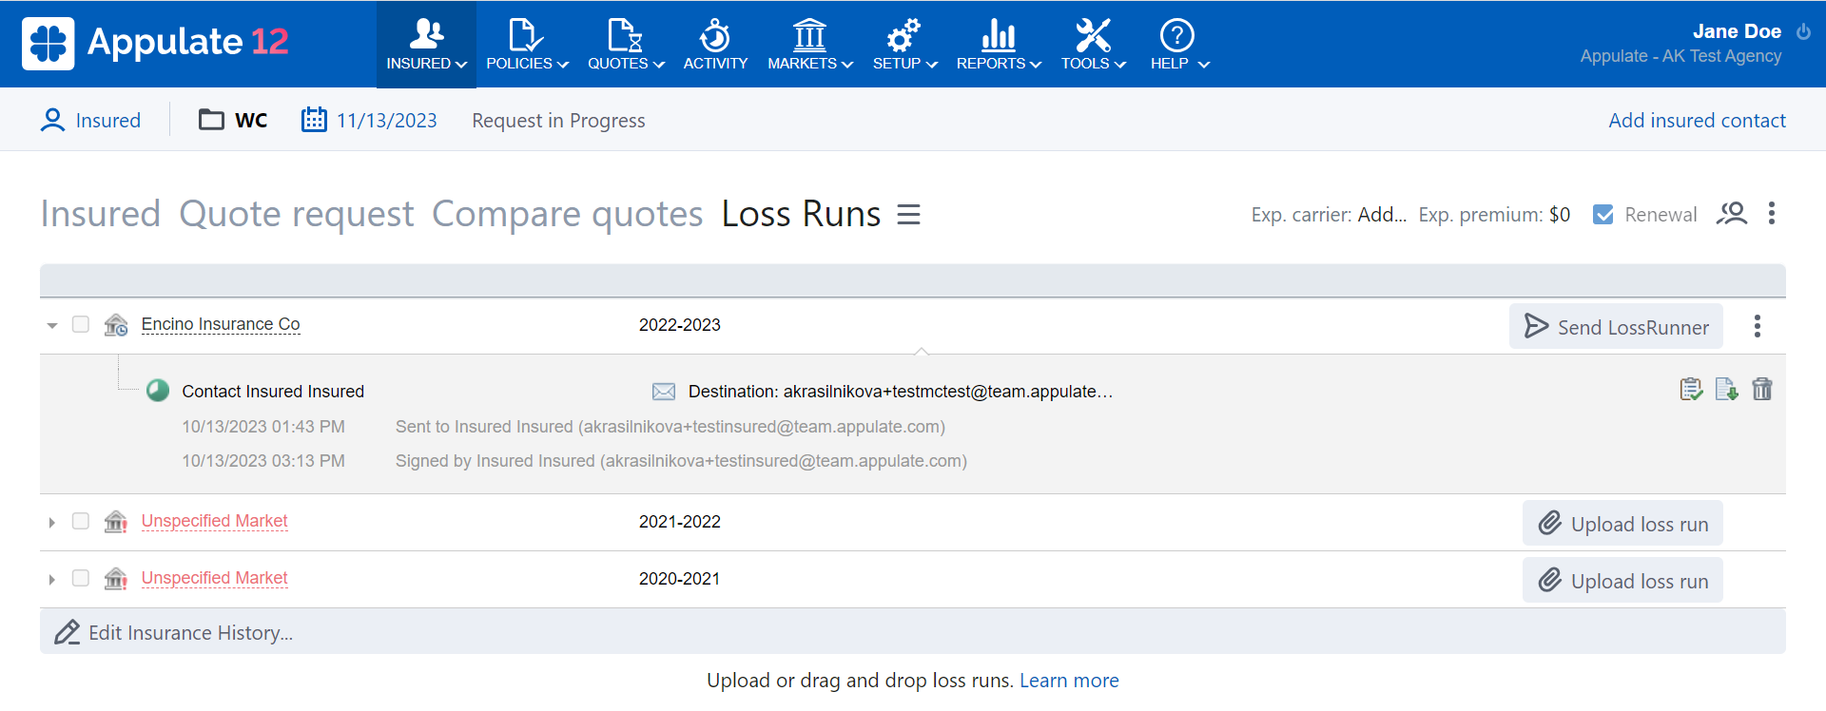Switch to the Quote request tab
Screen dimensions: 1826x711
pos(296,214)
